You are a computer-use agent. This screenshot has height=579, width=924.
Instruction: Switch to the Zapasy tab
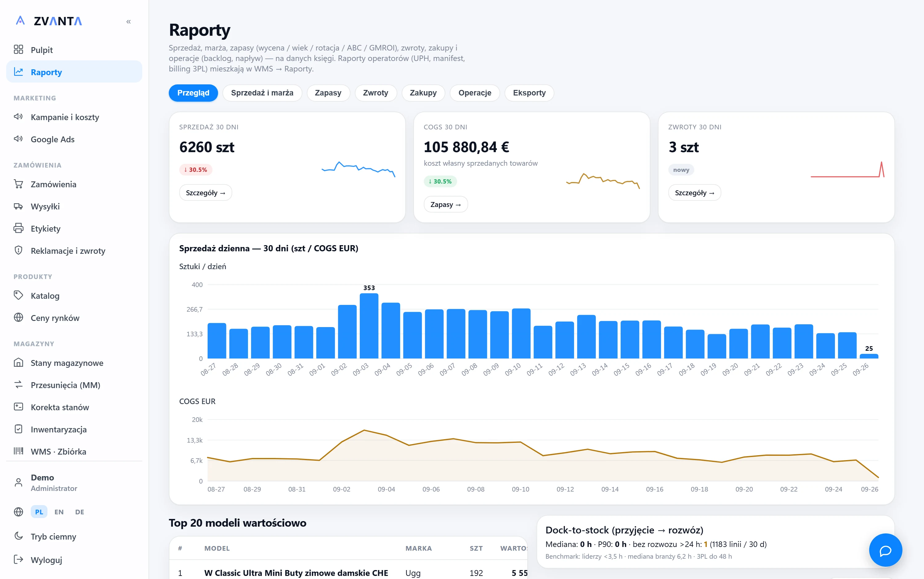pos(328,93)
